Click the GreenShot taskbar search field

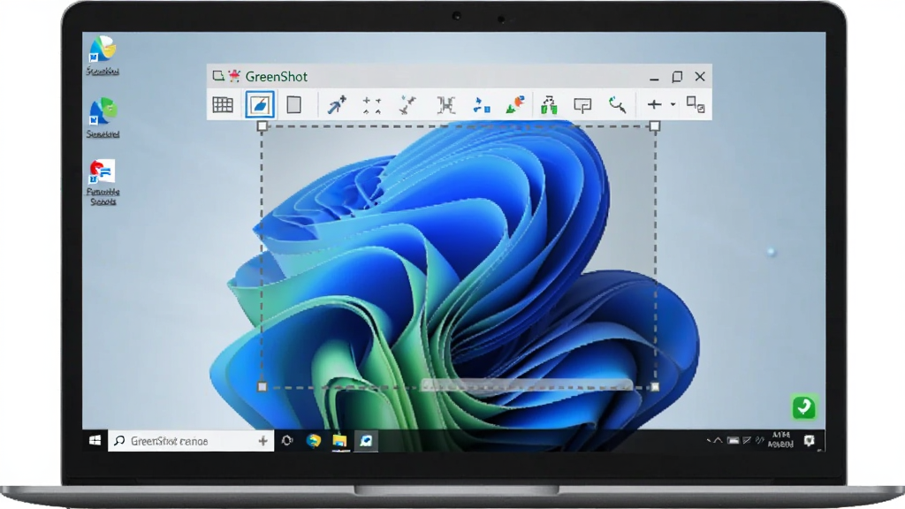tap(191, 441)
